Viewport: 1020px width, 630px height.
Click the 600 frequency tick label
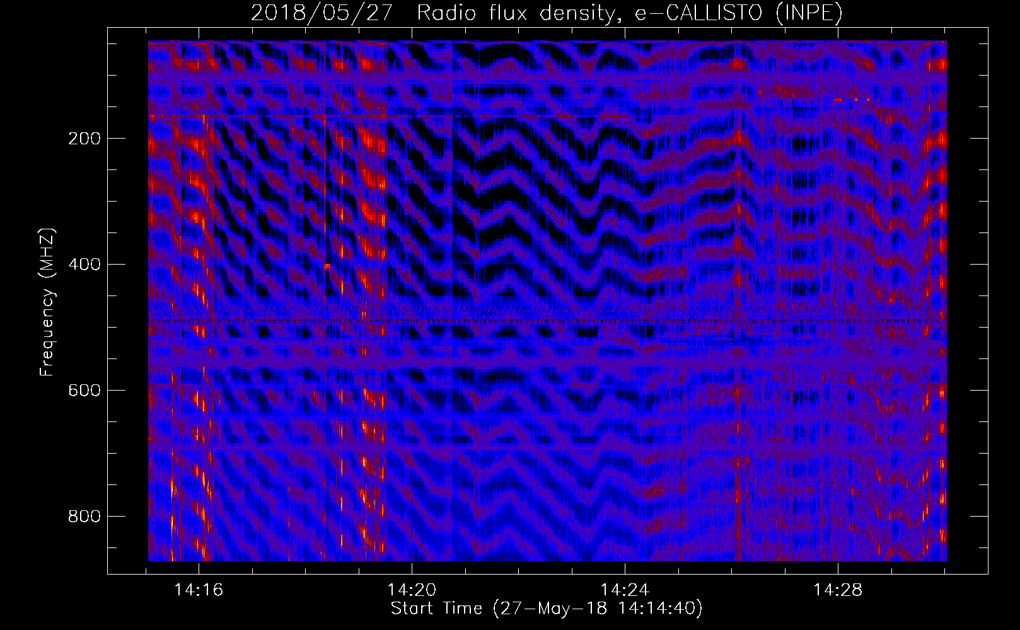[84, 391]
